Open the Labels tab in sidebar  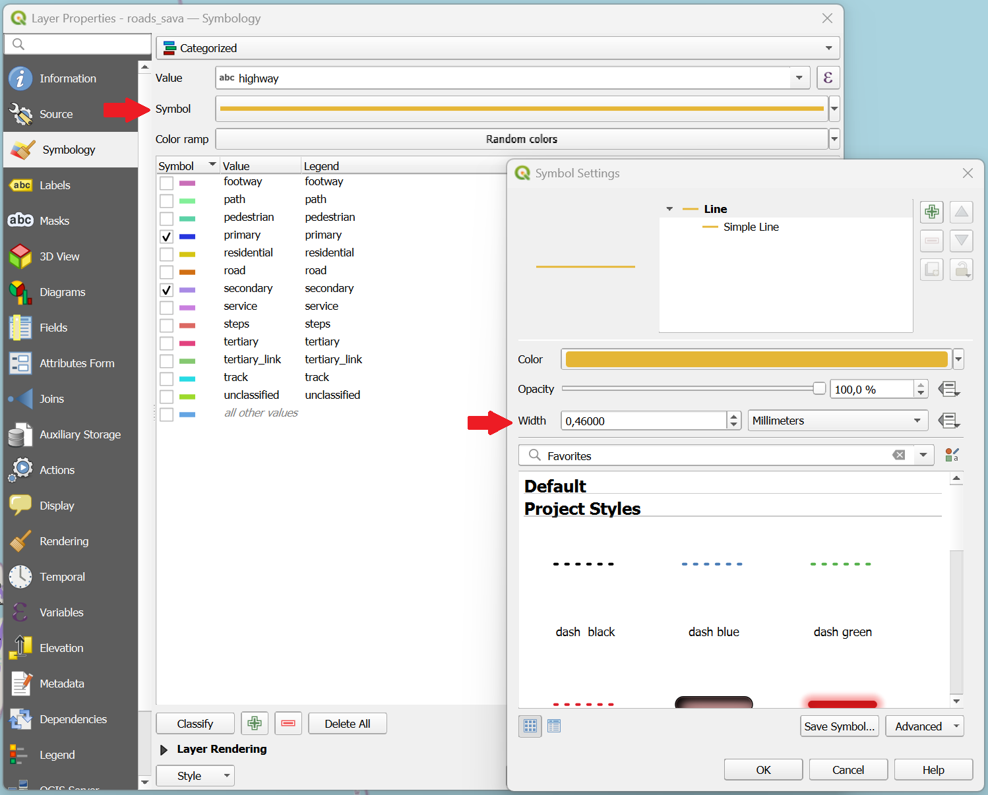[55, 185]
